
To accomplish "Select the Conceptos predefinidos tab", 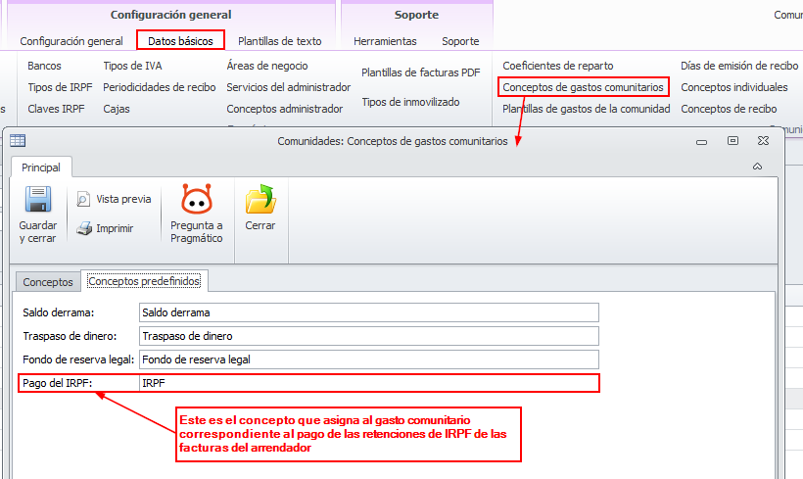I will pos(144,281).
